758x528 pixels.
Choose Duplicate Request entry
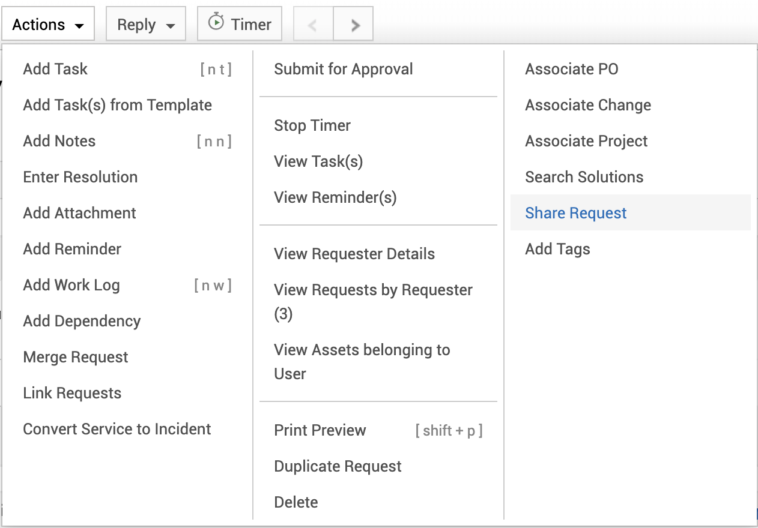338,466
